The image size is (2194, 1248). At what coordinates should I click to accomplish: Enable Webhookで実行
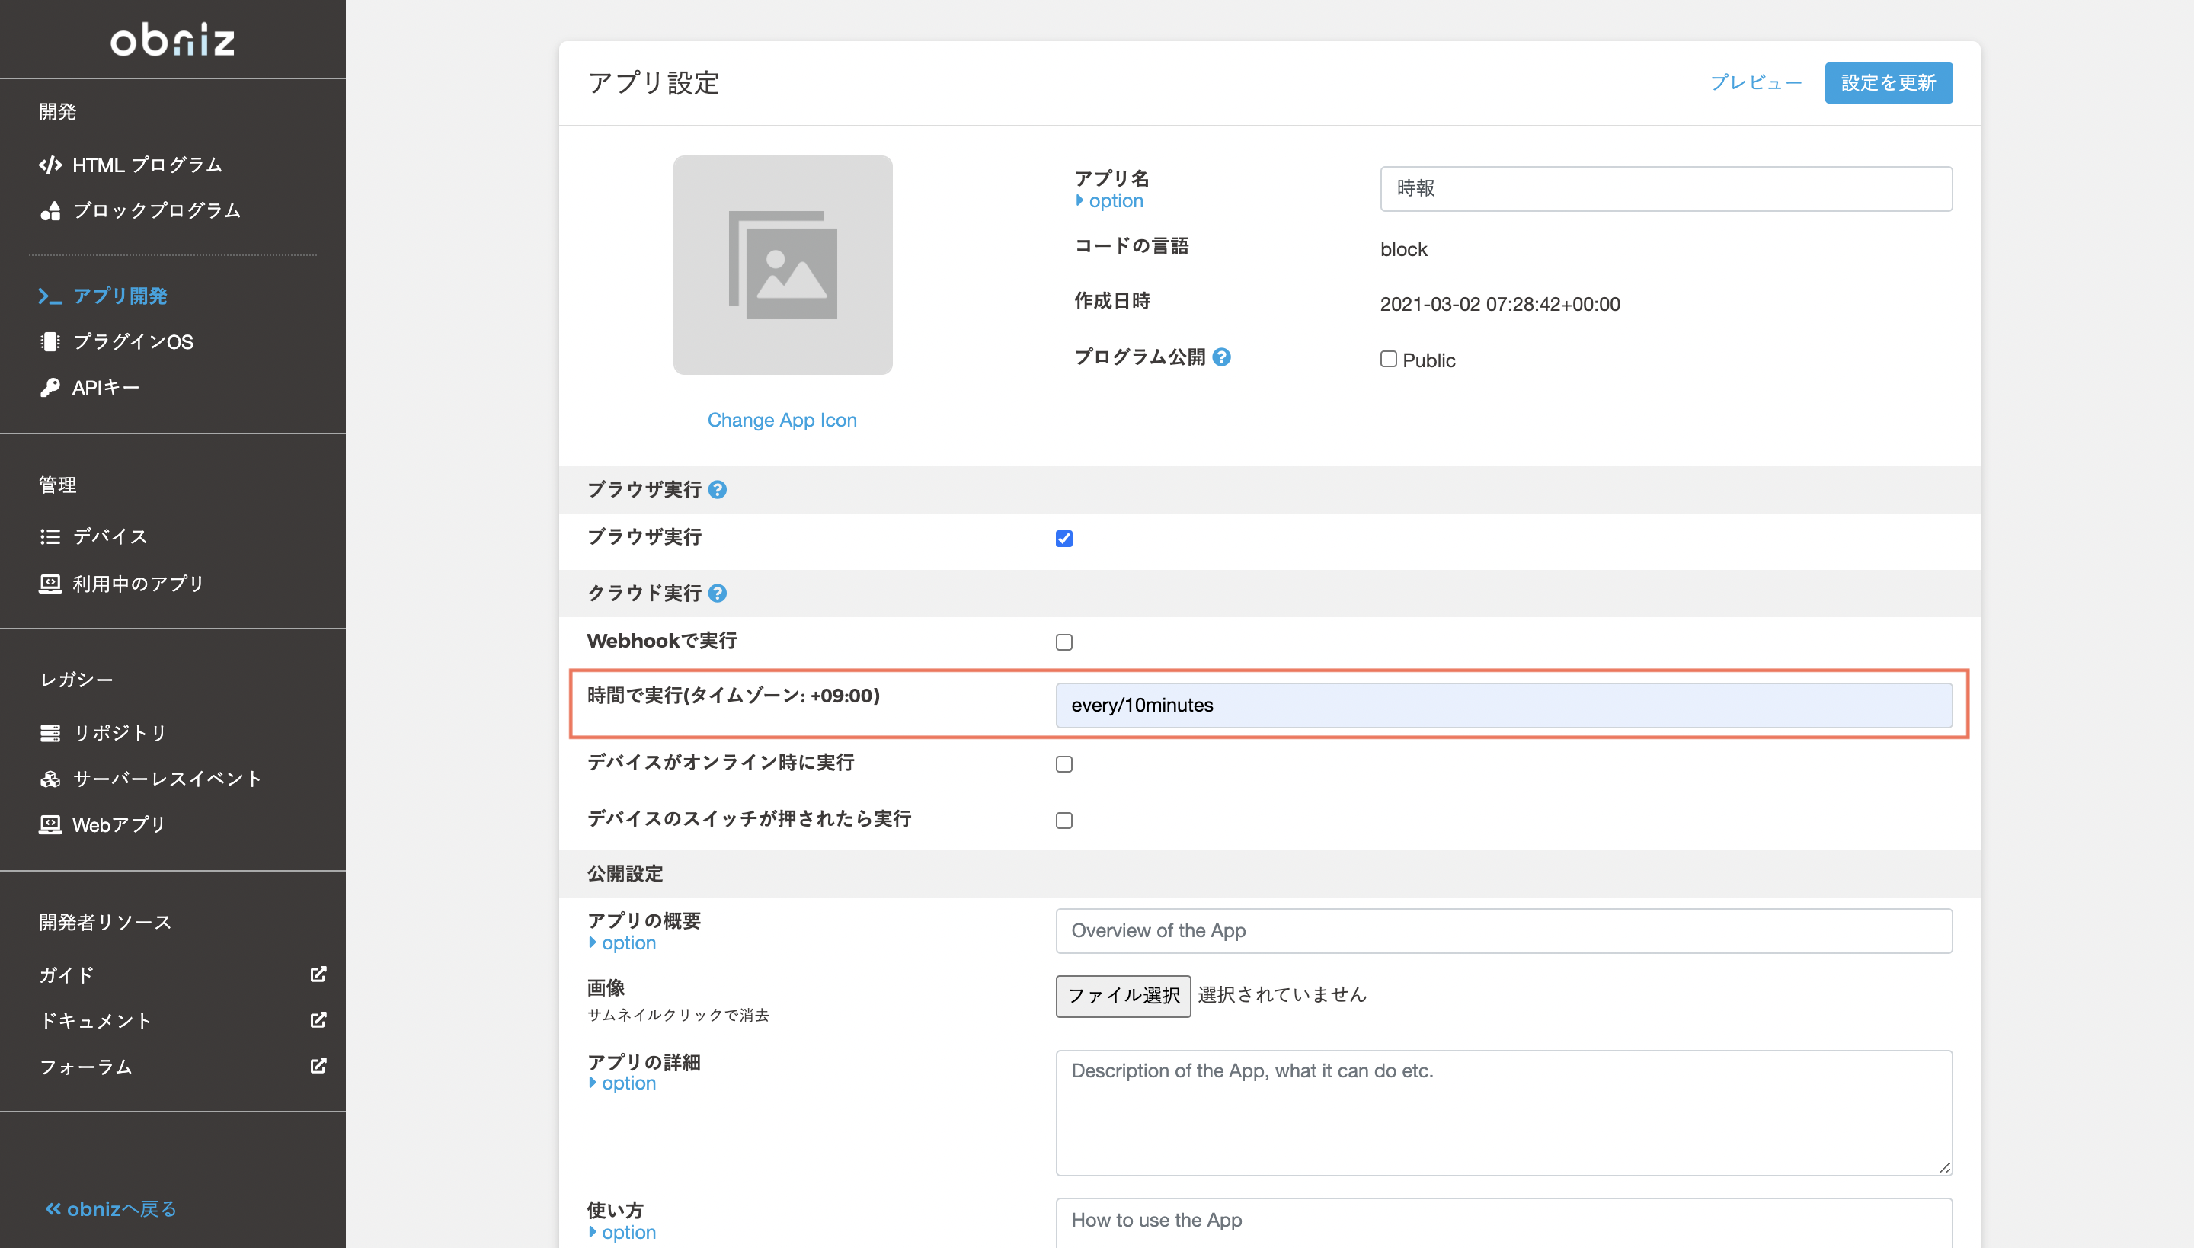(x=1064, y=642)
